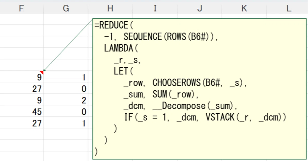Select column L header
Viewport: 308px width, 161px height.
287,8
